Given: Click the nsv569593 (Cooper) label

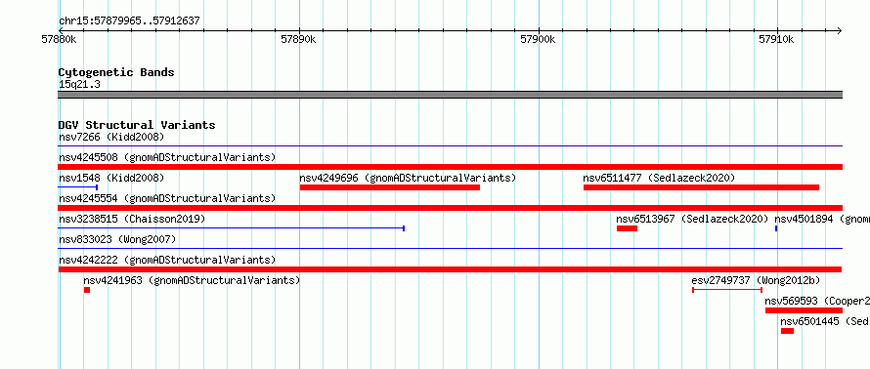Looking at the screenshot, I should coord(817,301).
